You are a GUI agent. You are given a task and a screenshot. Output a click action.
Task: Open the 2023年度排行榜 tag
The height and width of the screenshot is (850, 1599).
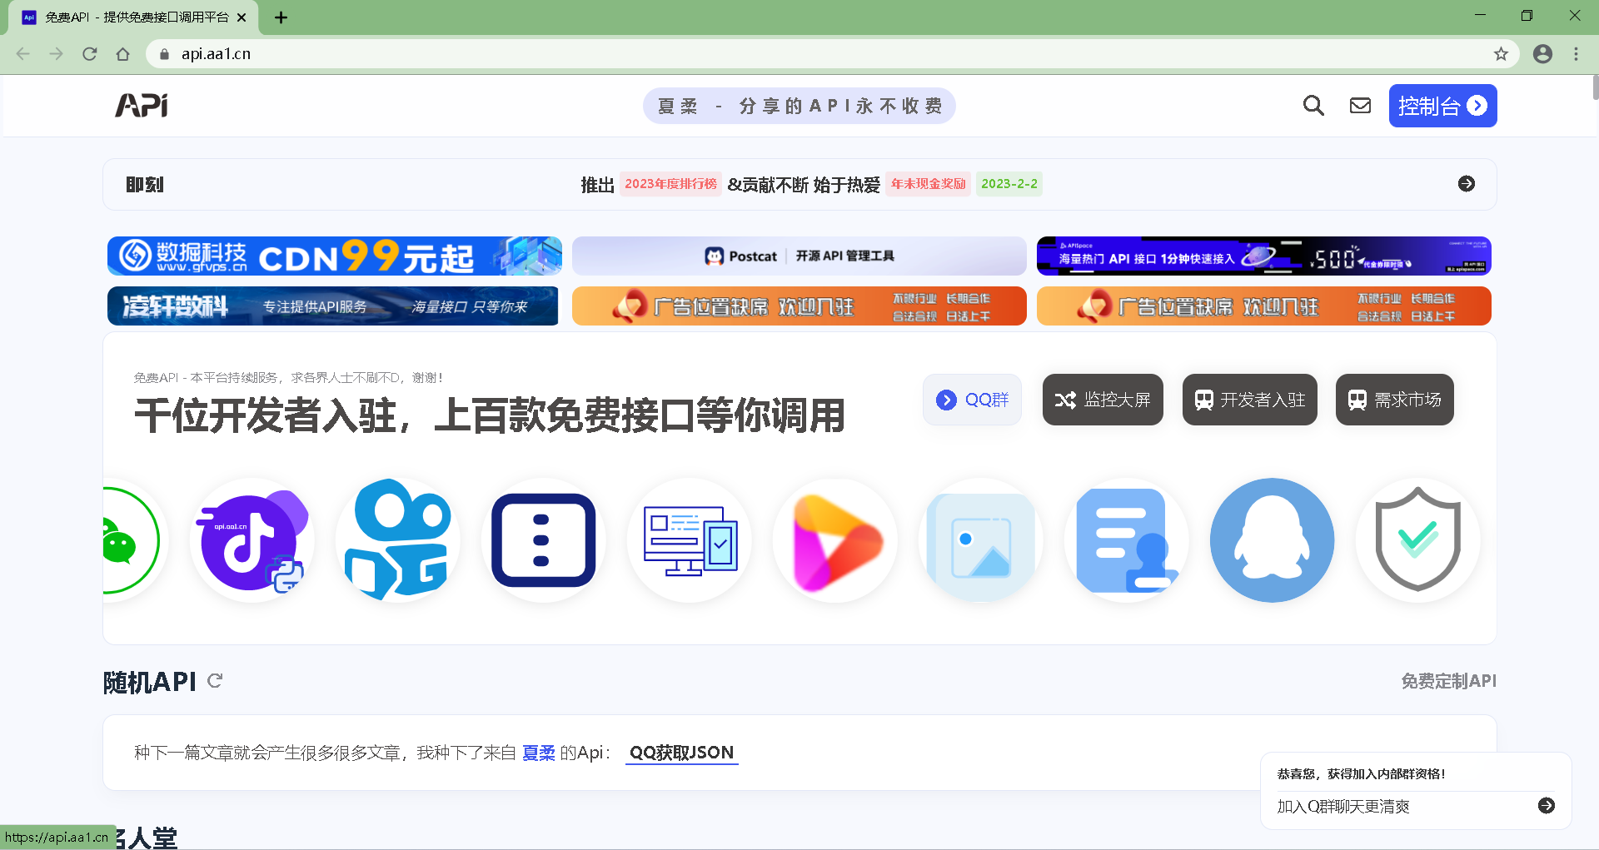[670, 184]
